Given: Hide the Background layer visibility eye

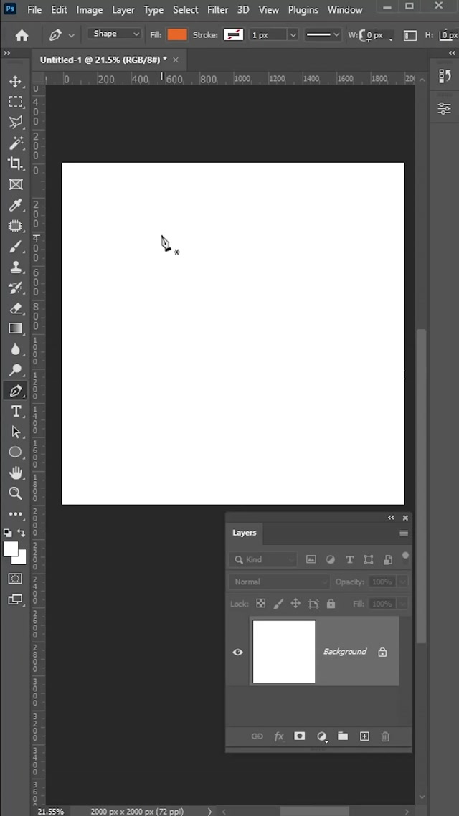Looking at the screenshot, I should 238,652.
